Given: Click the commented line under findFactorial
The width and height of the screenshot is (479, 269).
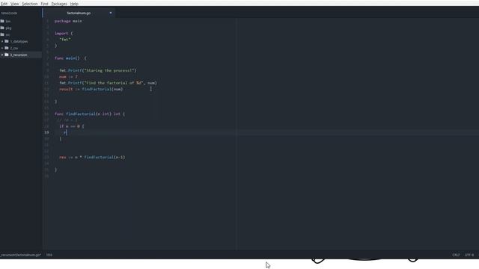Looking at the screenshot, I should pos(67,120).
